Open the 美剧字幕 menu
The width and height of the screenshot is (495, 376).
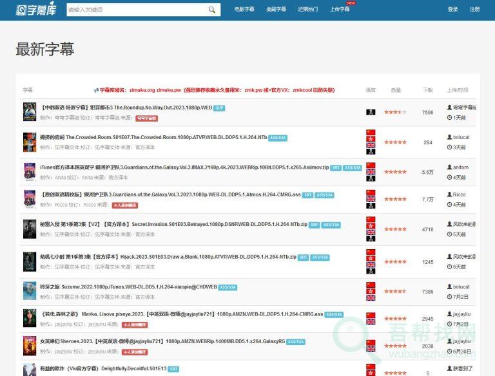276,10
